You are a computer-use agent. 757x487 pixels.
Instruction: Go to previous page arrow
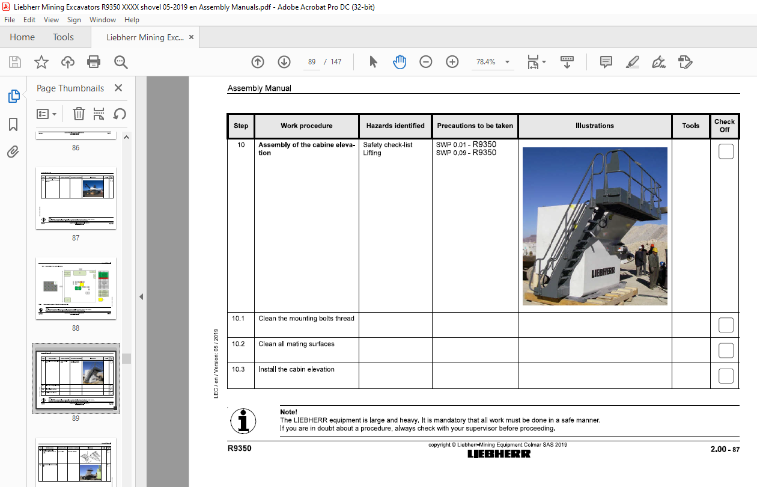258,62
